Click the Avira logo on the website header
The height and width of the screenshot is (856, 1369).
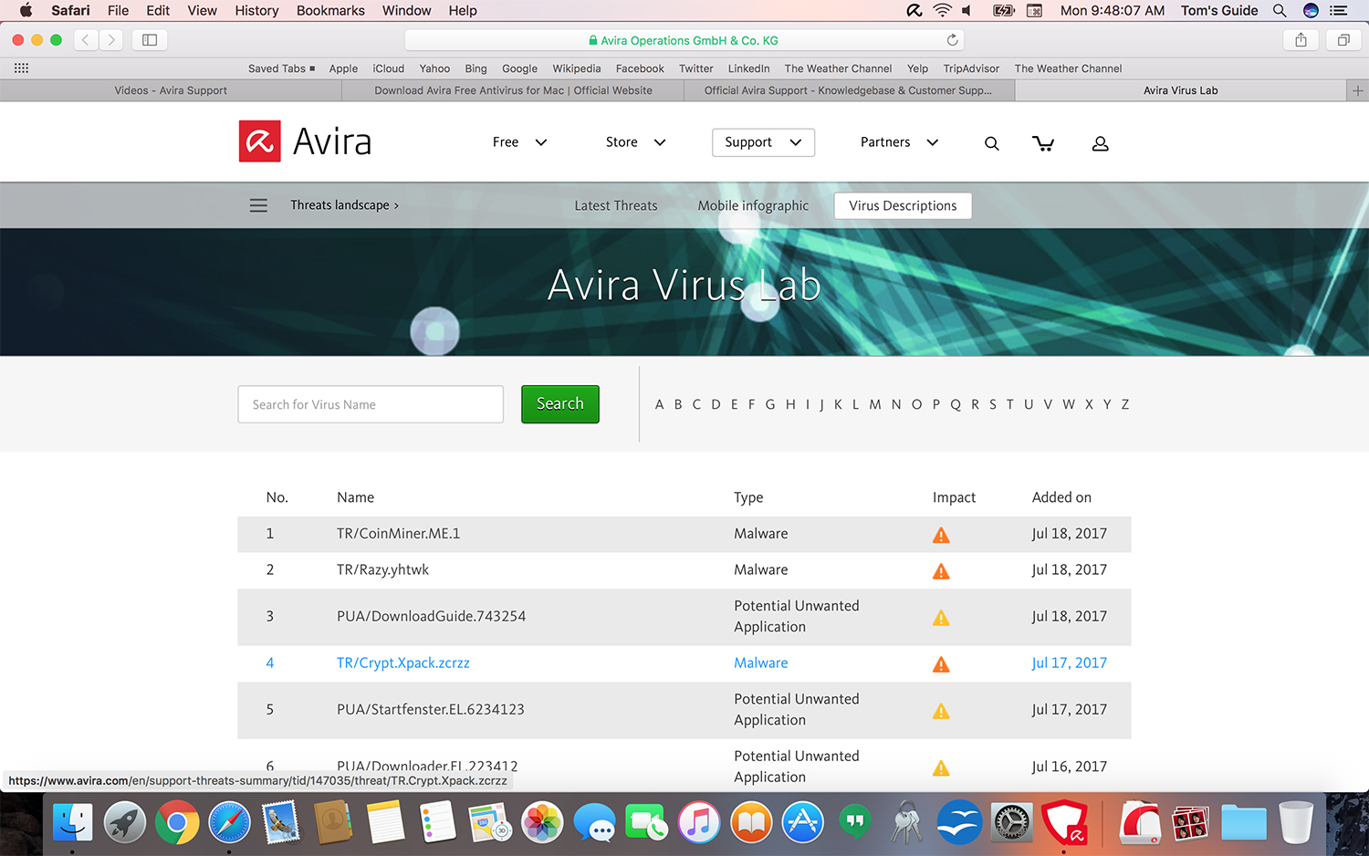(x=305, y=141)
